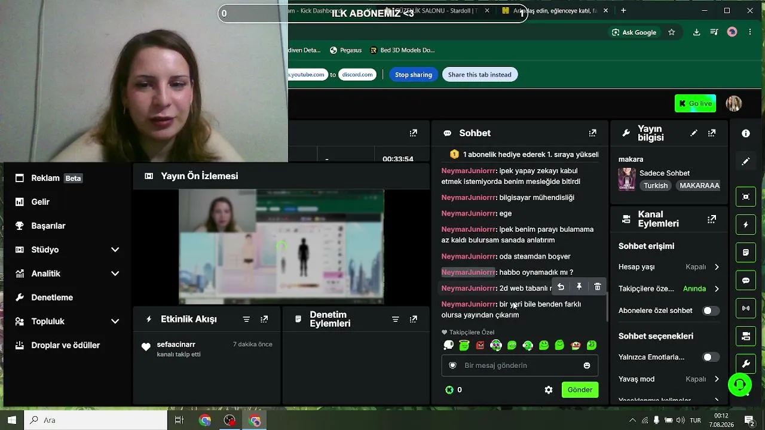Click the Go live button
Screen dimensions: 765x430
[695, 103]
